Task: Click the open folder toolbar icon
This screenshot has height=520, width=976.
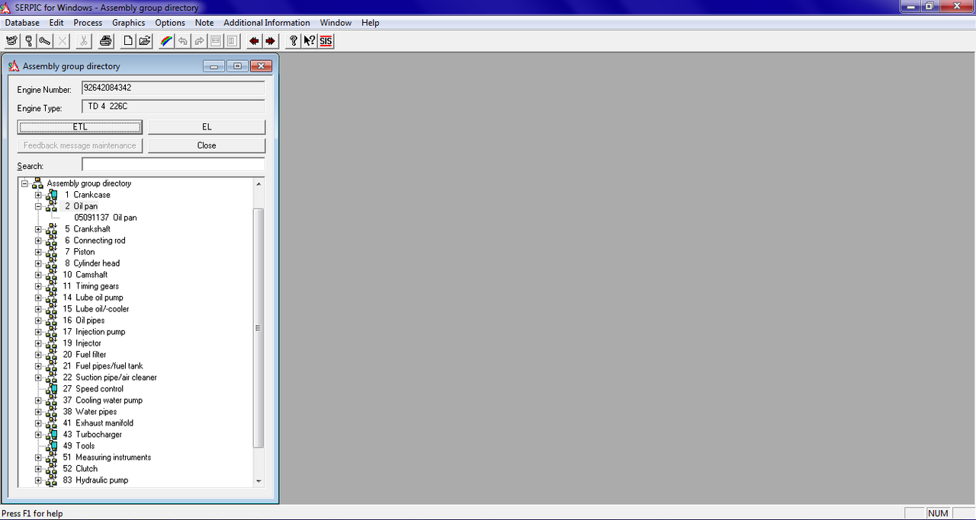Action: click(x=144, y=41)
